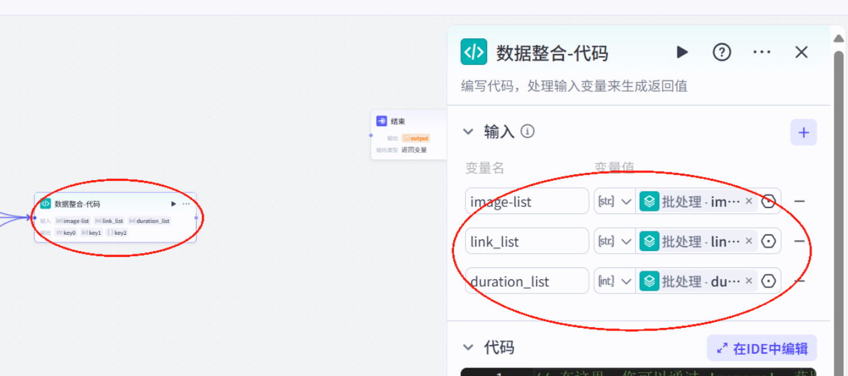Image resolution: width=848 pixels, height=376 pixels.
Task: Open the node's more options ··· menu
Action: point(761,52)
